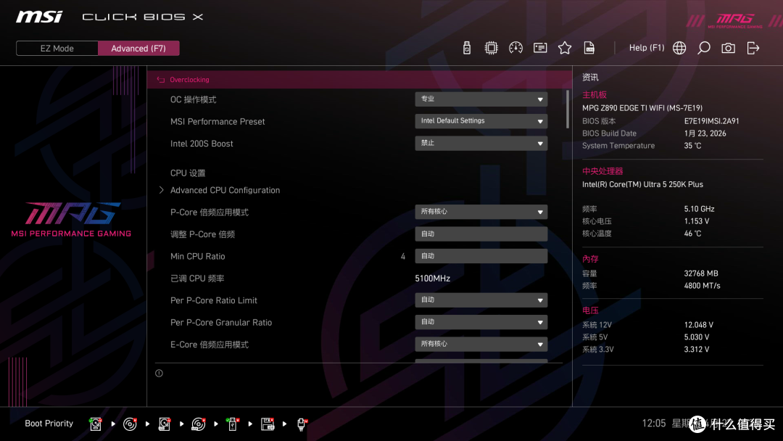
Task: Expand Advanced CPU Configuration submenu
Action: pyautogui.click(x=225, y=190)
